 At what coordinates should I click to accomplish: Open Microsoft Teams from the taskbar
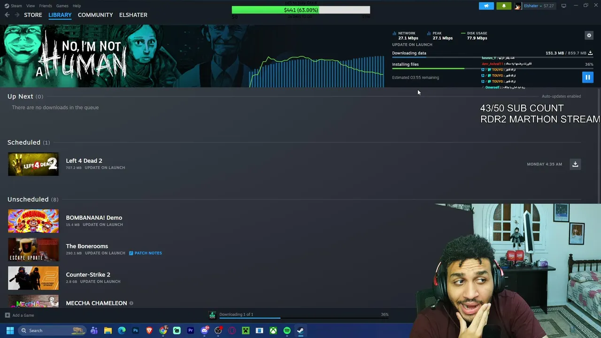coord(94,330)
